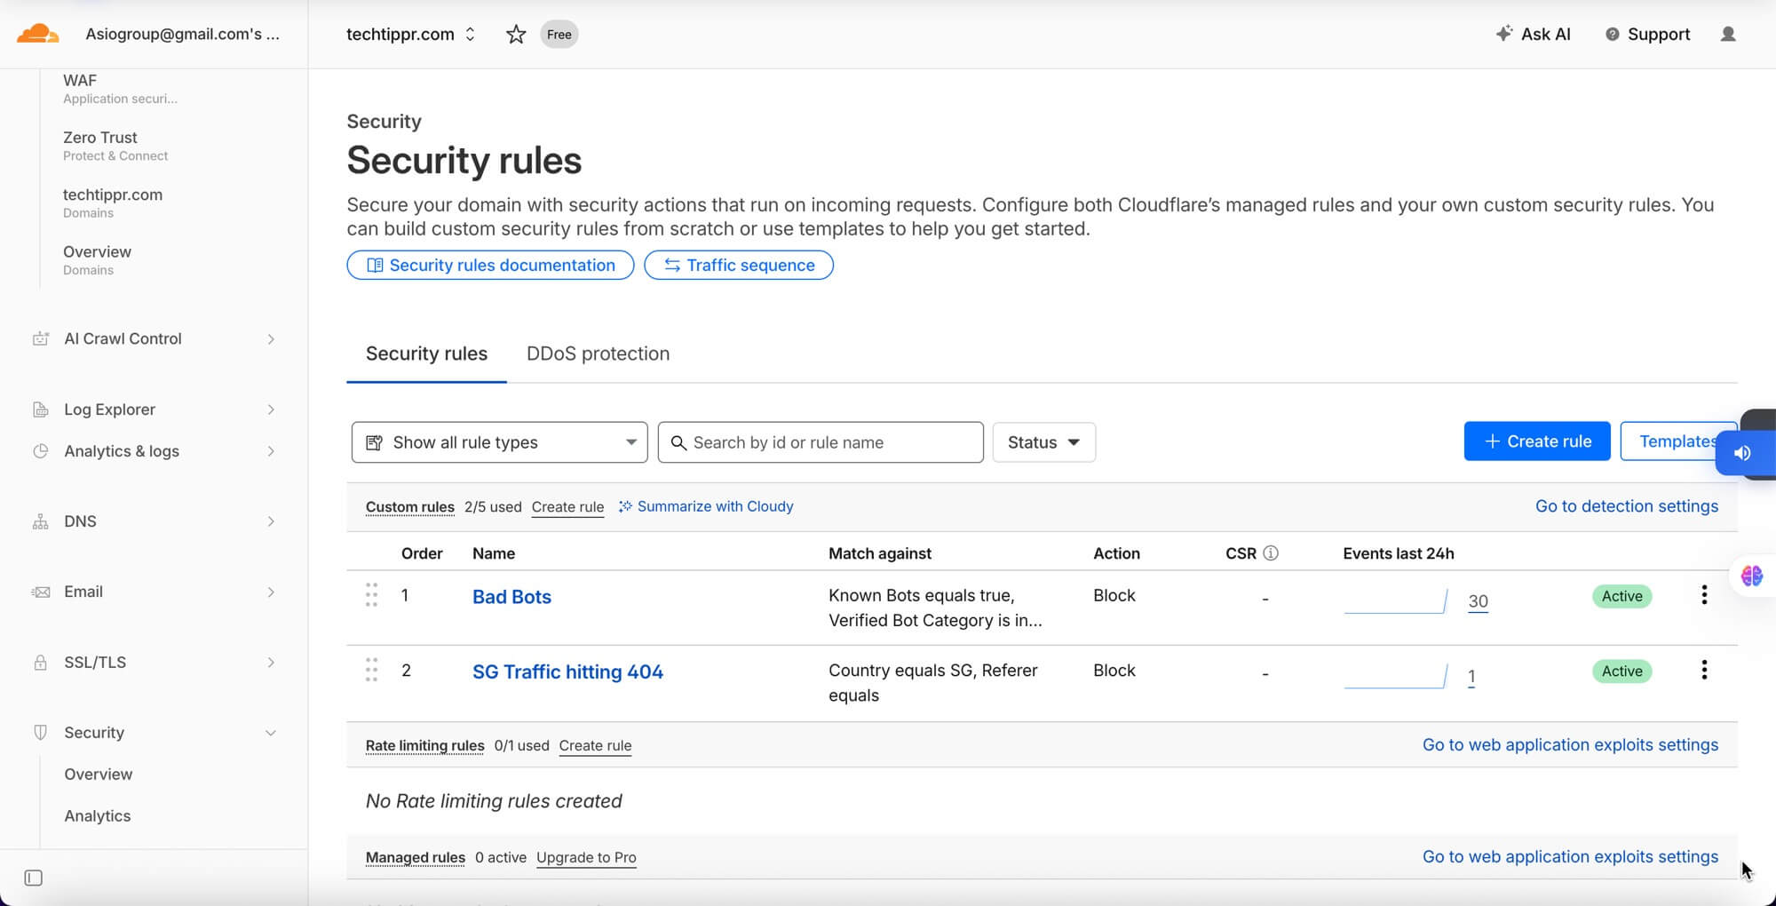The image size is (1776, 906).
Task: Click Go to detection settings
Action: click(x=1627, y=506)
